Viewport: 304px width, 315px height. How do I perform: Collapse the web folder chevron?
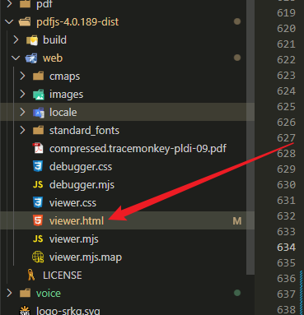coord(16,58)
